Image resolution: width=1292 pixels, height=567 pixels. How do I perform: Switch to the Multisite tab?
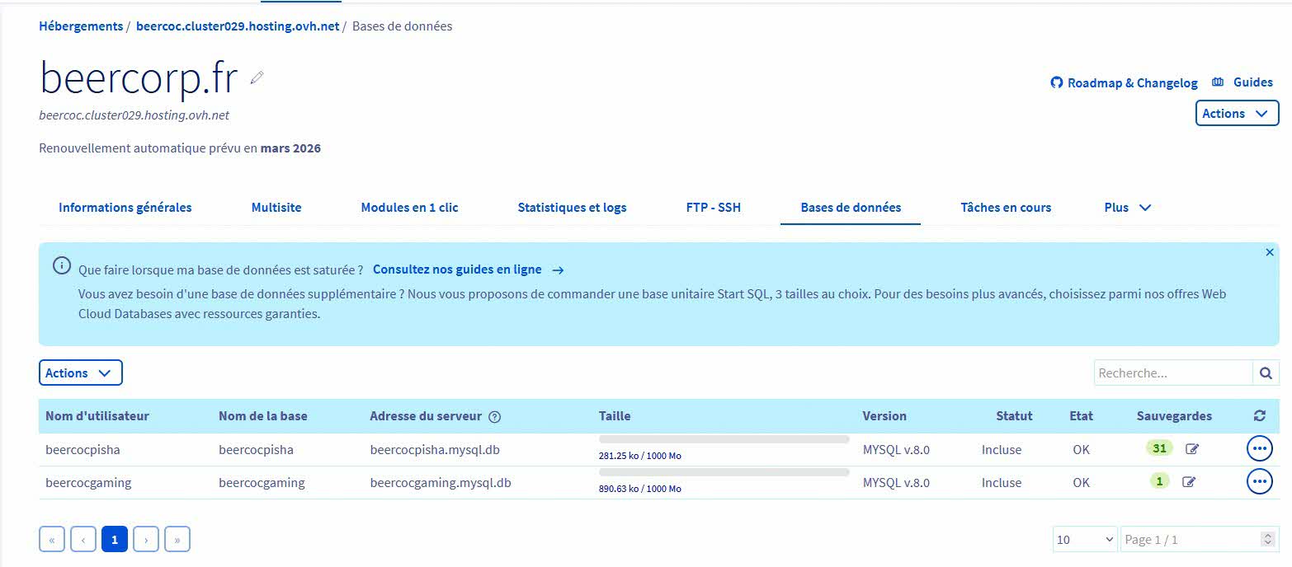pos(276,208)
